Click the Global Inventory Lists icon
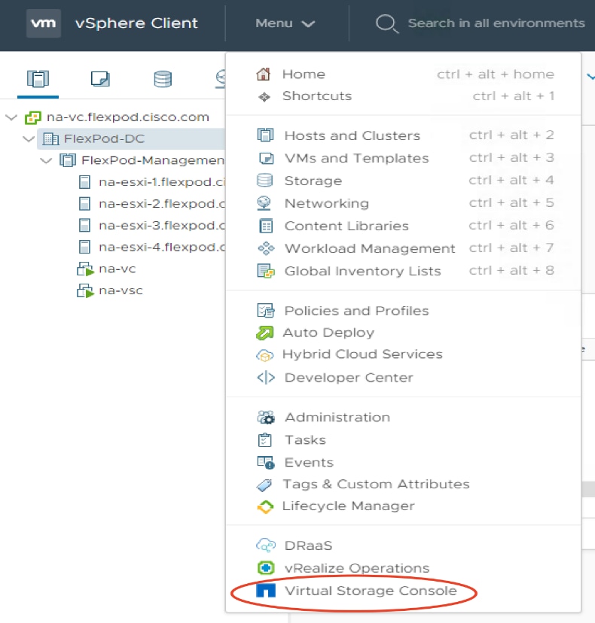The height and width of the screenshot is (623, 595). 266,271
